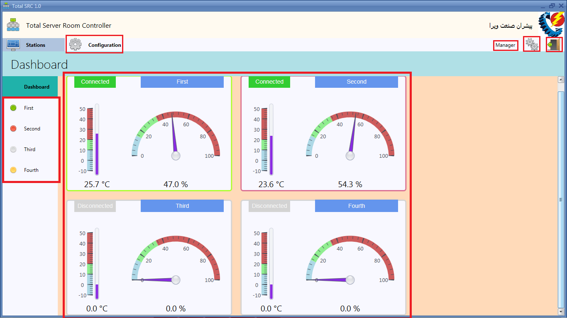
Task: Restore the window using title bar button
Action: (x=552, y=6)
